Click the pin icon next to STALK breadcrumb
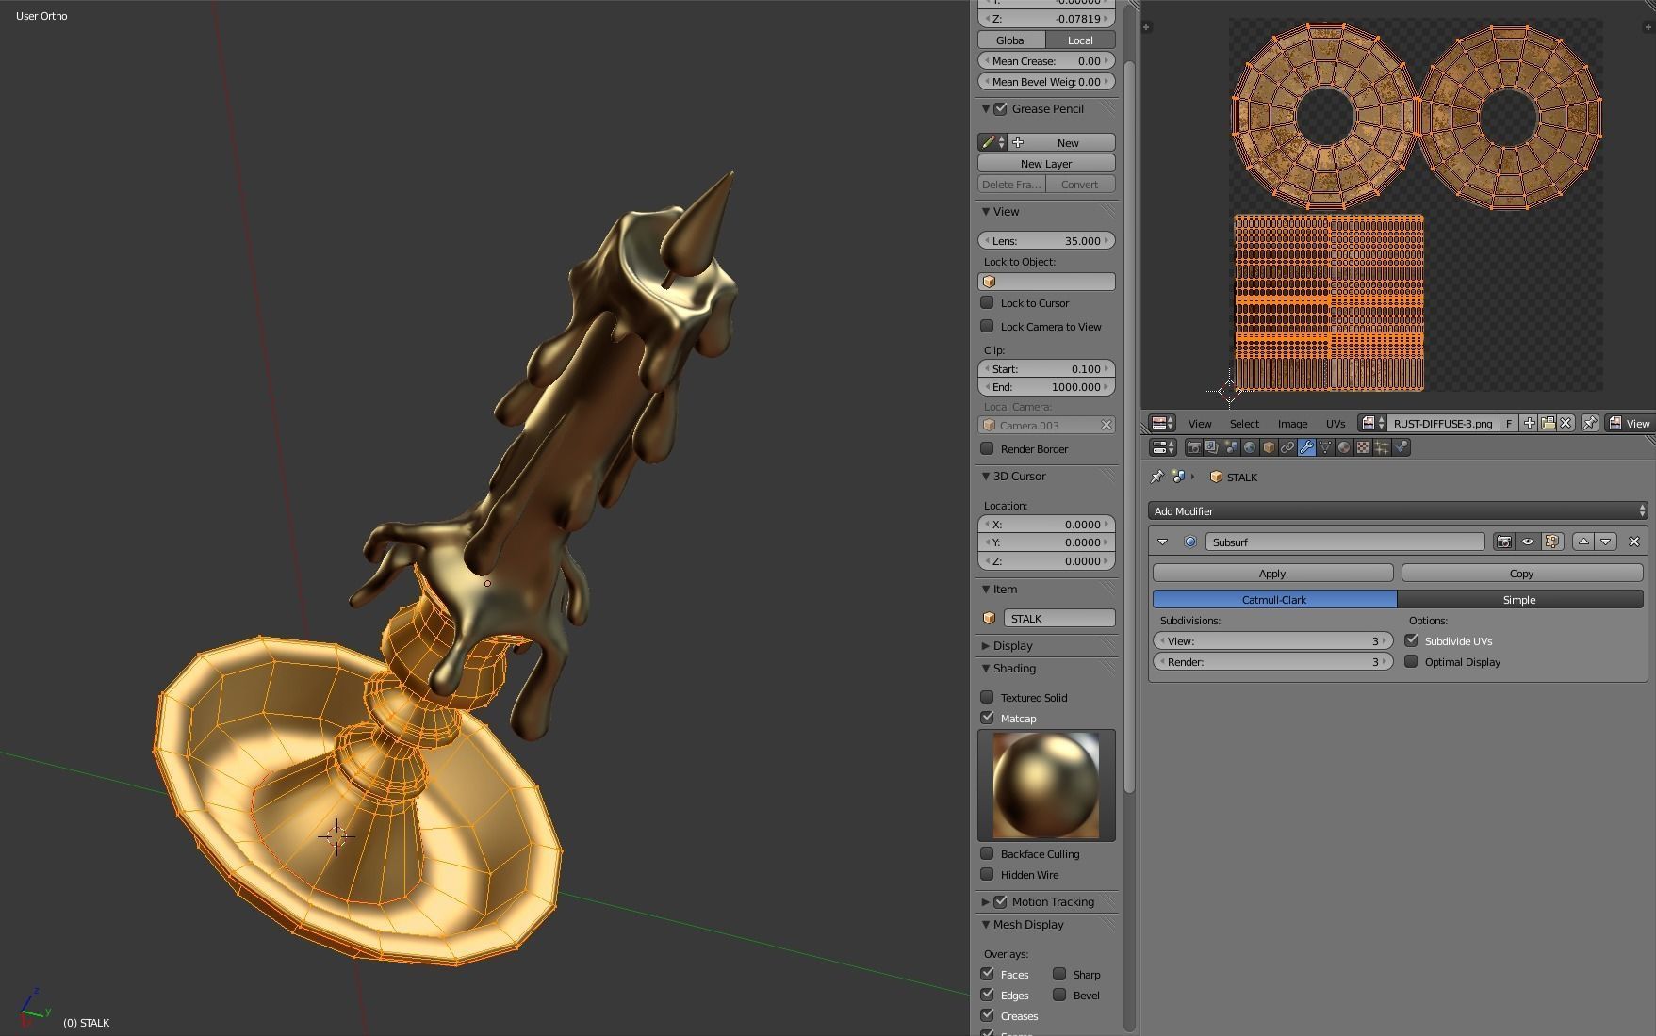This screenshot has height=1036, width=1656. click(x=1157, y=477)
